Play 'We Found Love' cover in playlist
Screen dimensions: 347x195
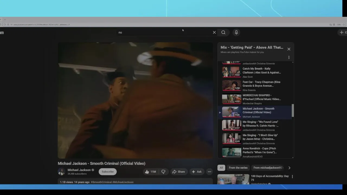[255, 126]
